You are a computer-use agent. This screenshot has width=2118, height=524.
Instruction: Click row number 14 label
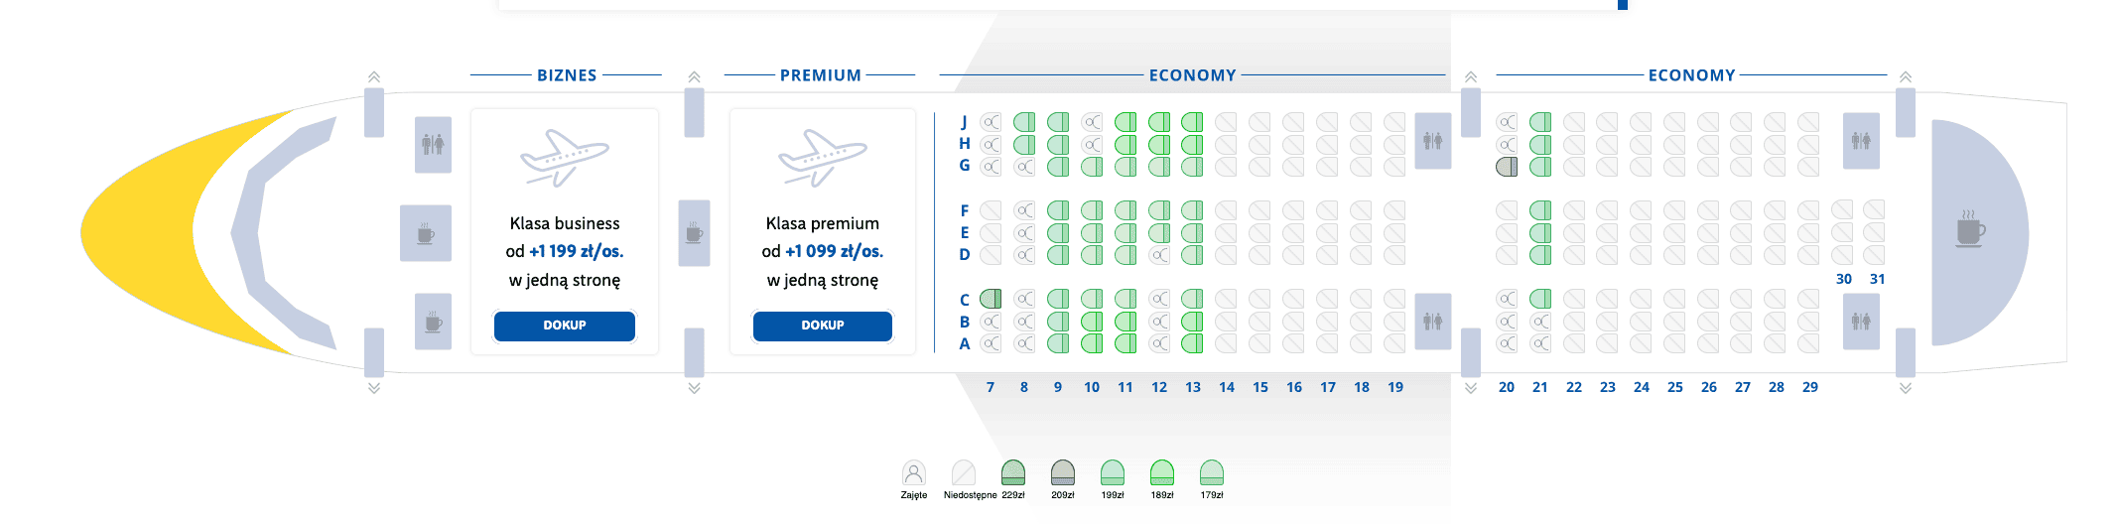pos(1227,387)
